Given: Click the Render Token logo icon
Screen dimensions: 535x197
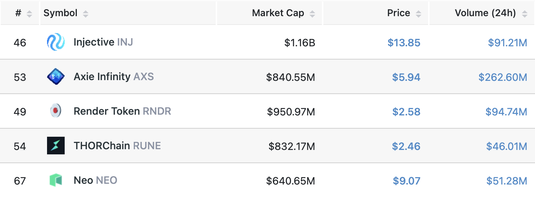Looking at the screenshot, I should point(56,111).
